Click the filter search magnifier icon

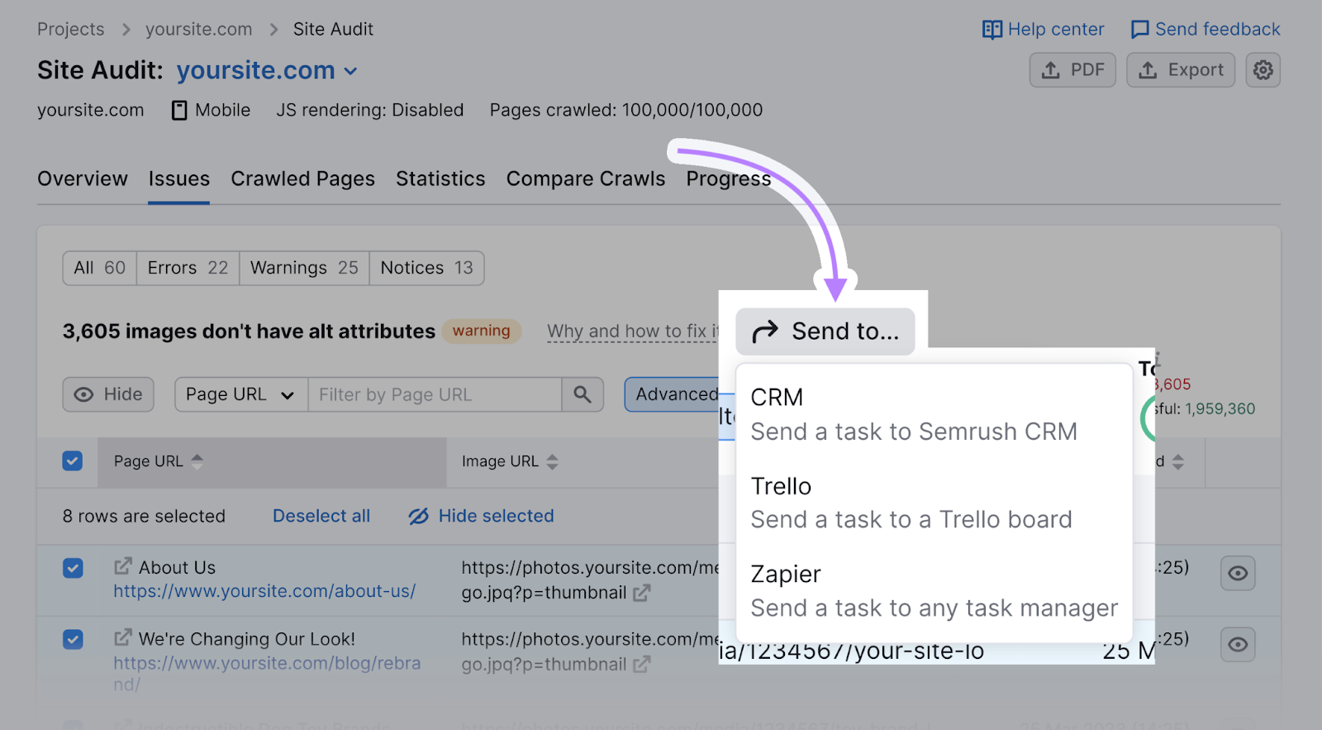[583, 394]
